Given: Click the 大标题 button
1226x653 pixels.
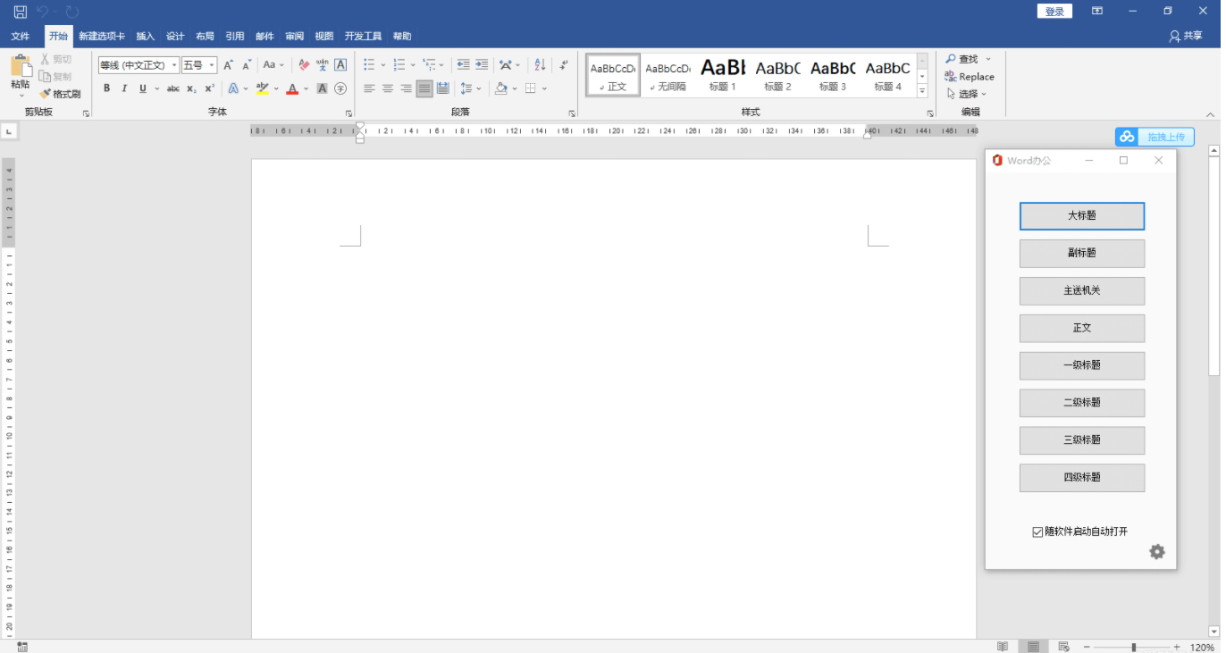Looking at the screenshot, I should click(1082, 216).
